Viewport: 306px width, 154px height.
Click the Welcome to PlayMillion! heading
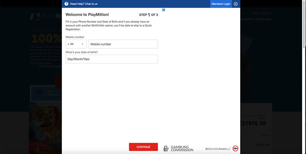(87, 14)
